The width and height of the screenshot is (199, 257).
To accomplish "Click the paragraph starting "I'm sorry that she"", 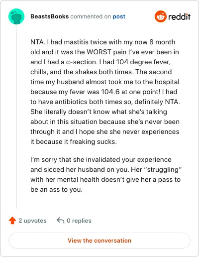I will point(106,174).
